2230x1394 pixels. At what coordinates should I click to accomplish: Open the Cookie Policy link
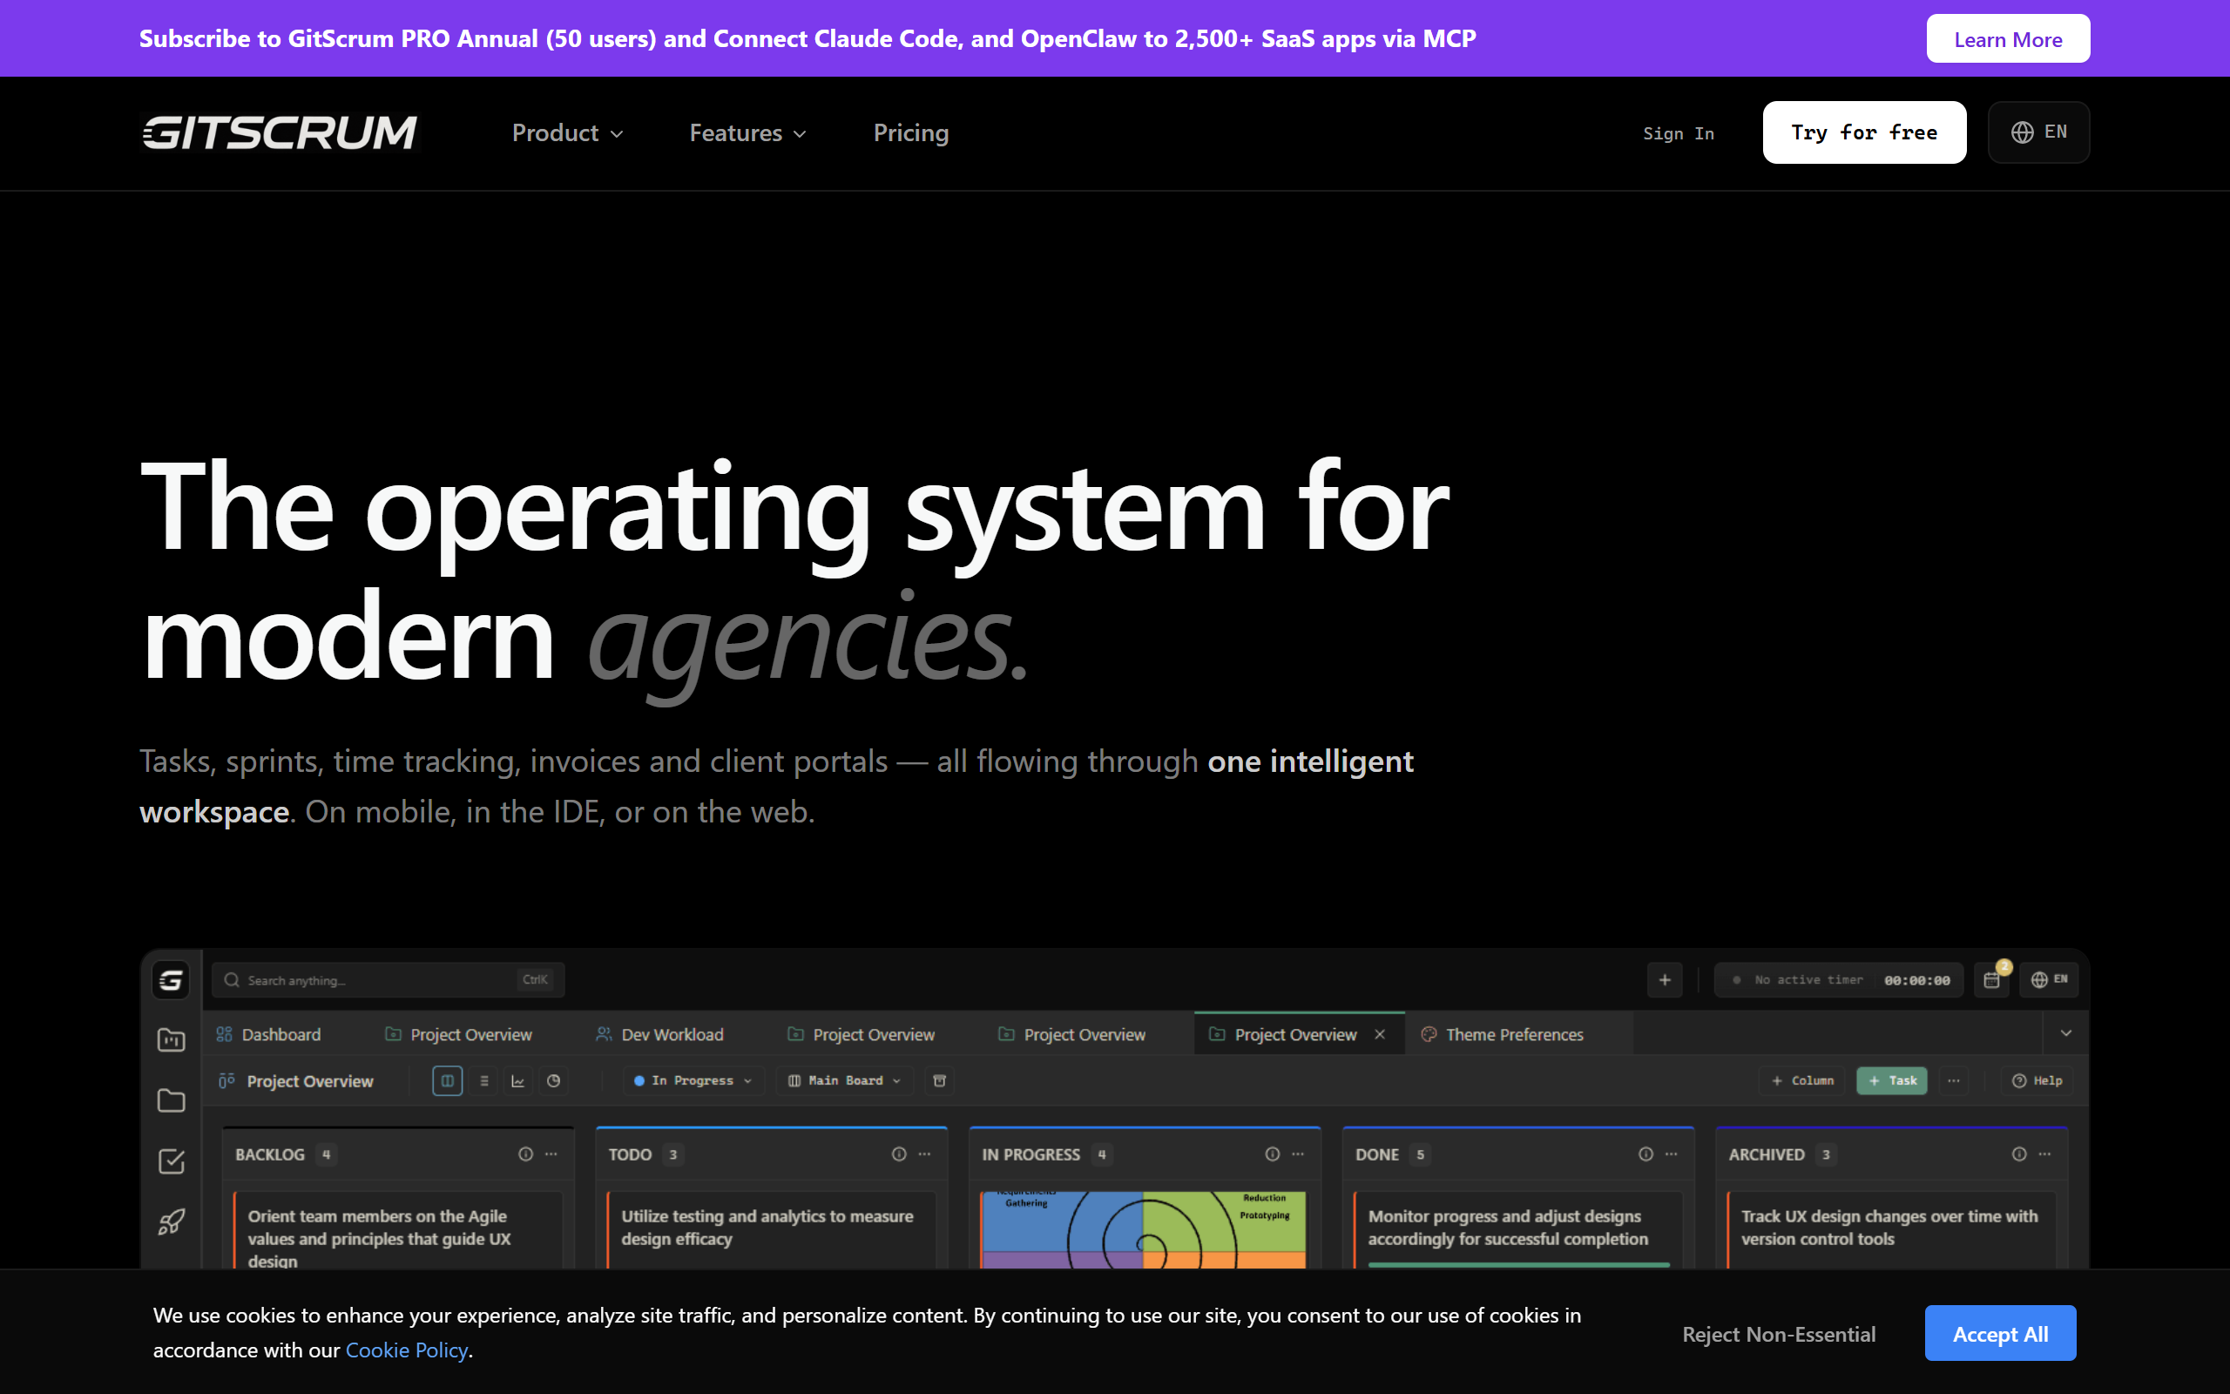(x=407, y=1350)
